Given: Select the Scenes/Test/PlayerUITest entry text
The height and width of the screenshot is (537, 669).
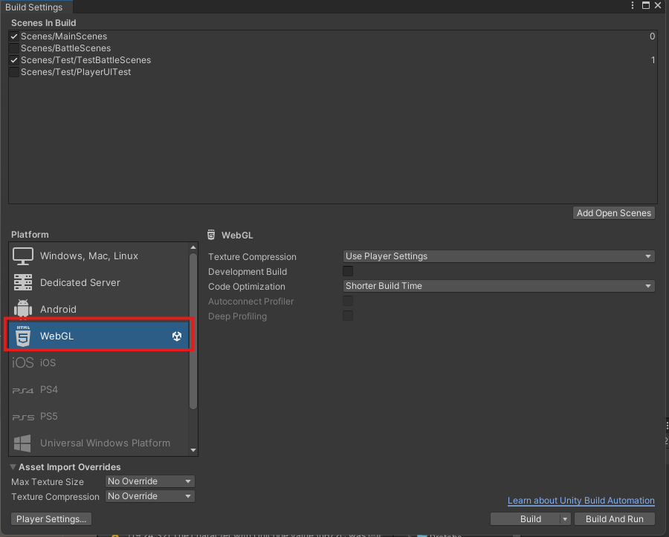Looking at the screenshot, I should click(76, 72).
